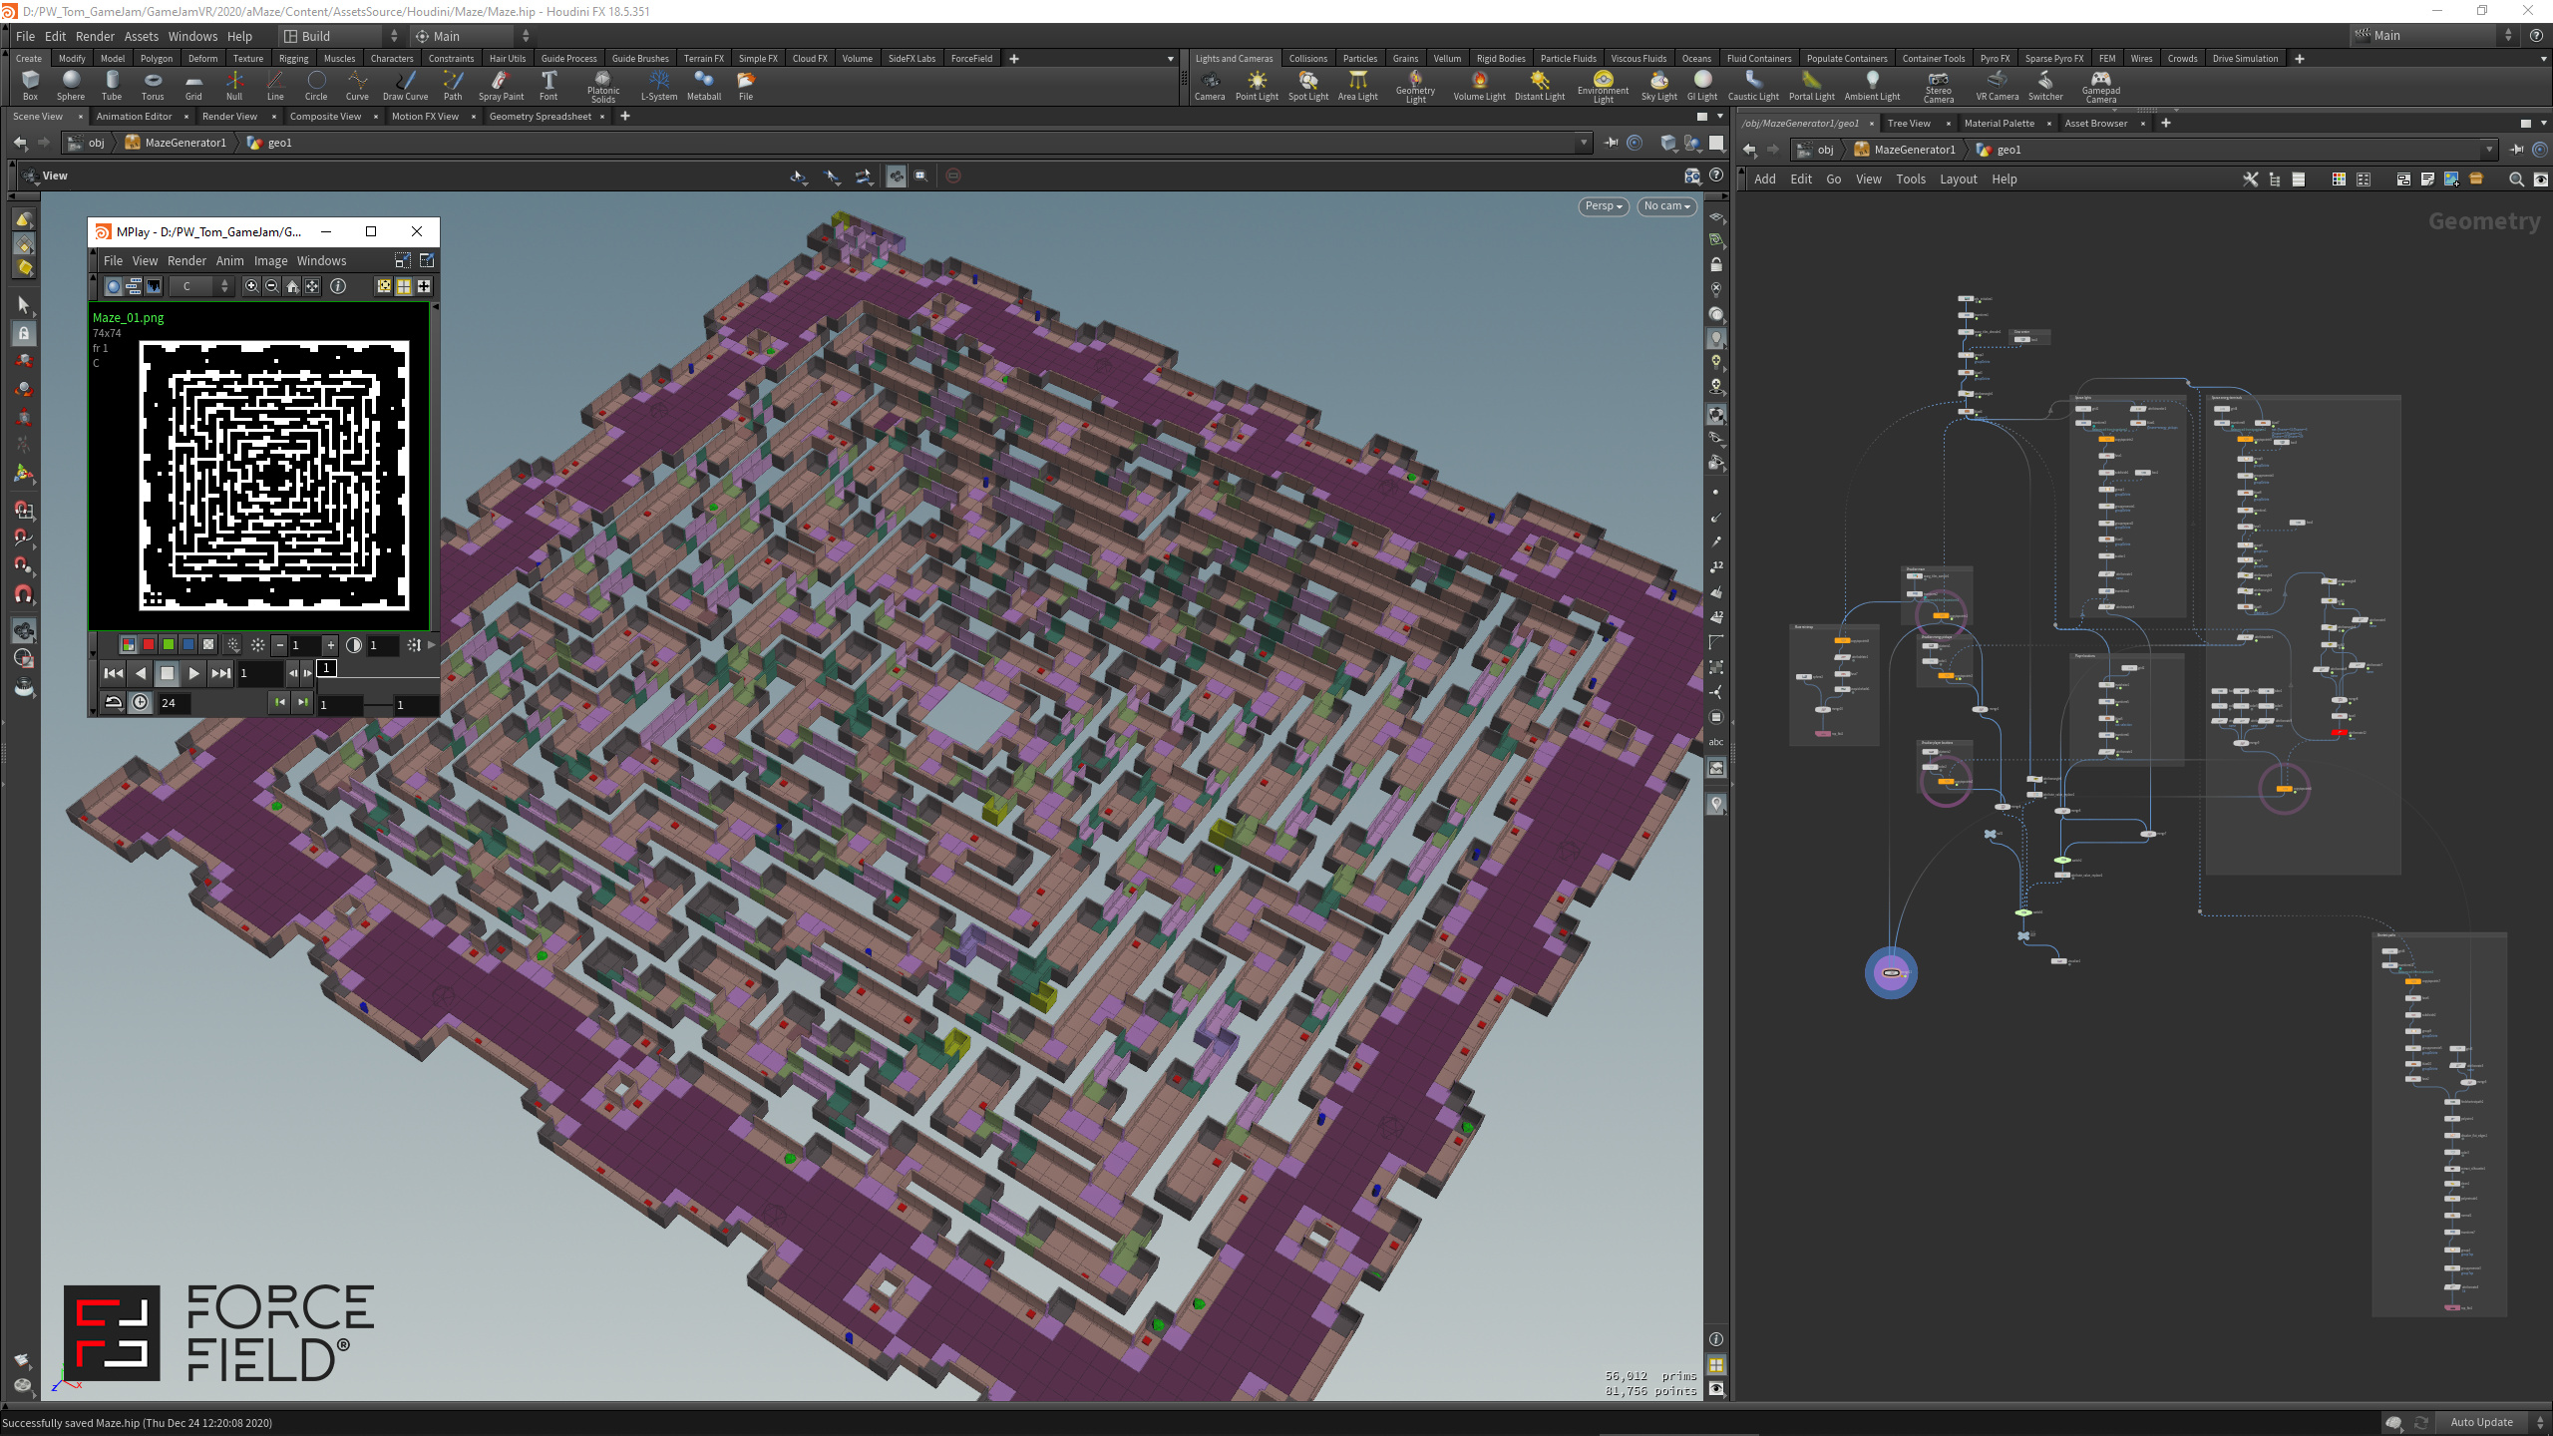The width and height of the screenshot is (2553, 1436).
Task: Select the Draw Curve shelf tool
Action: pyautogui.click(x=405, y=85)
